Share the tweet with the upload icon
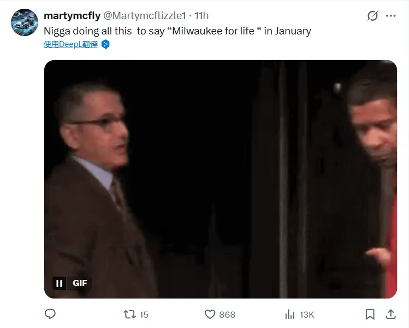Viewport: 409px width, 328px height. pos(390,314)
